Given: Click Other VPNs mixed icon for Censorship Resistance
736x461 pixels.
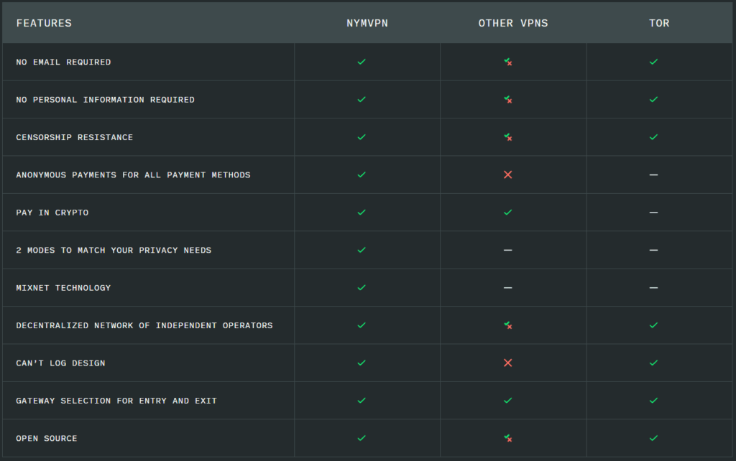Looking at the screenshot, I should click(508, 137).
